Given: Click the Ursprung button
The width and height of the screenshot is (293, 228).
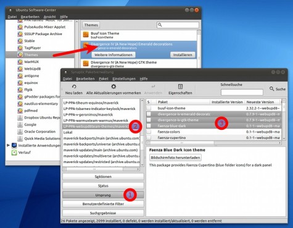Looking at the screenshot, I should (x=103, y=195).
